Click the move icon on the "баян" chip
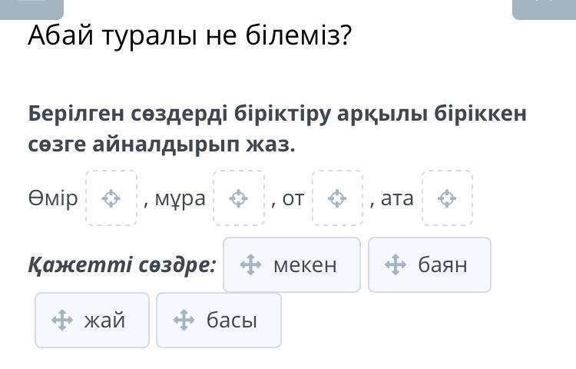Screen dimensions: 576x369 pos(396,265)
